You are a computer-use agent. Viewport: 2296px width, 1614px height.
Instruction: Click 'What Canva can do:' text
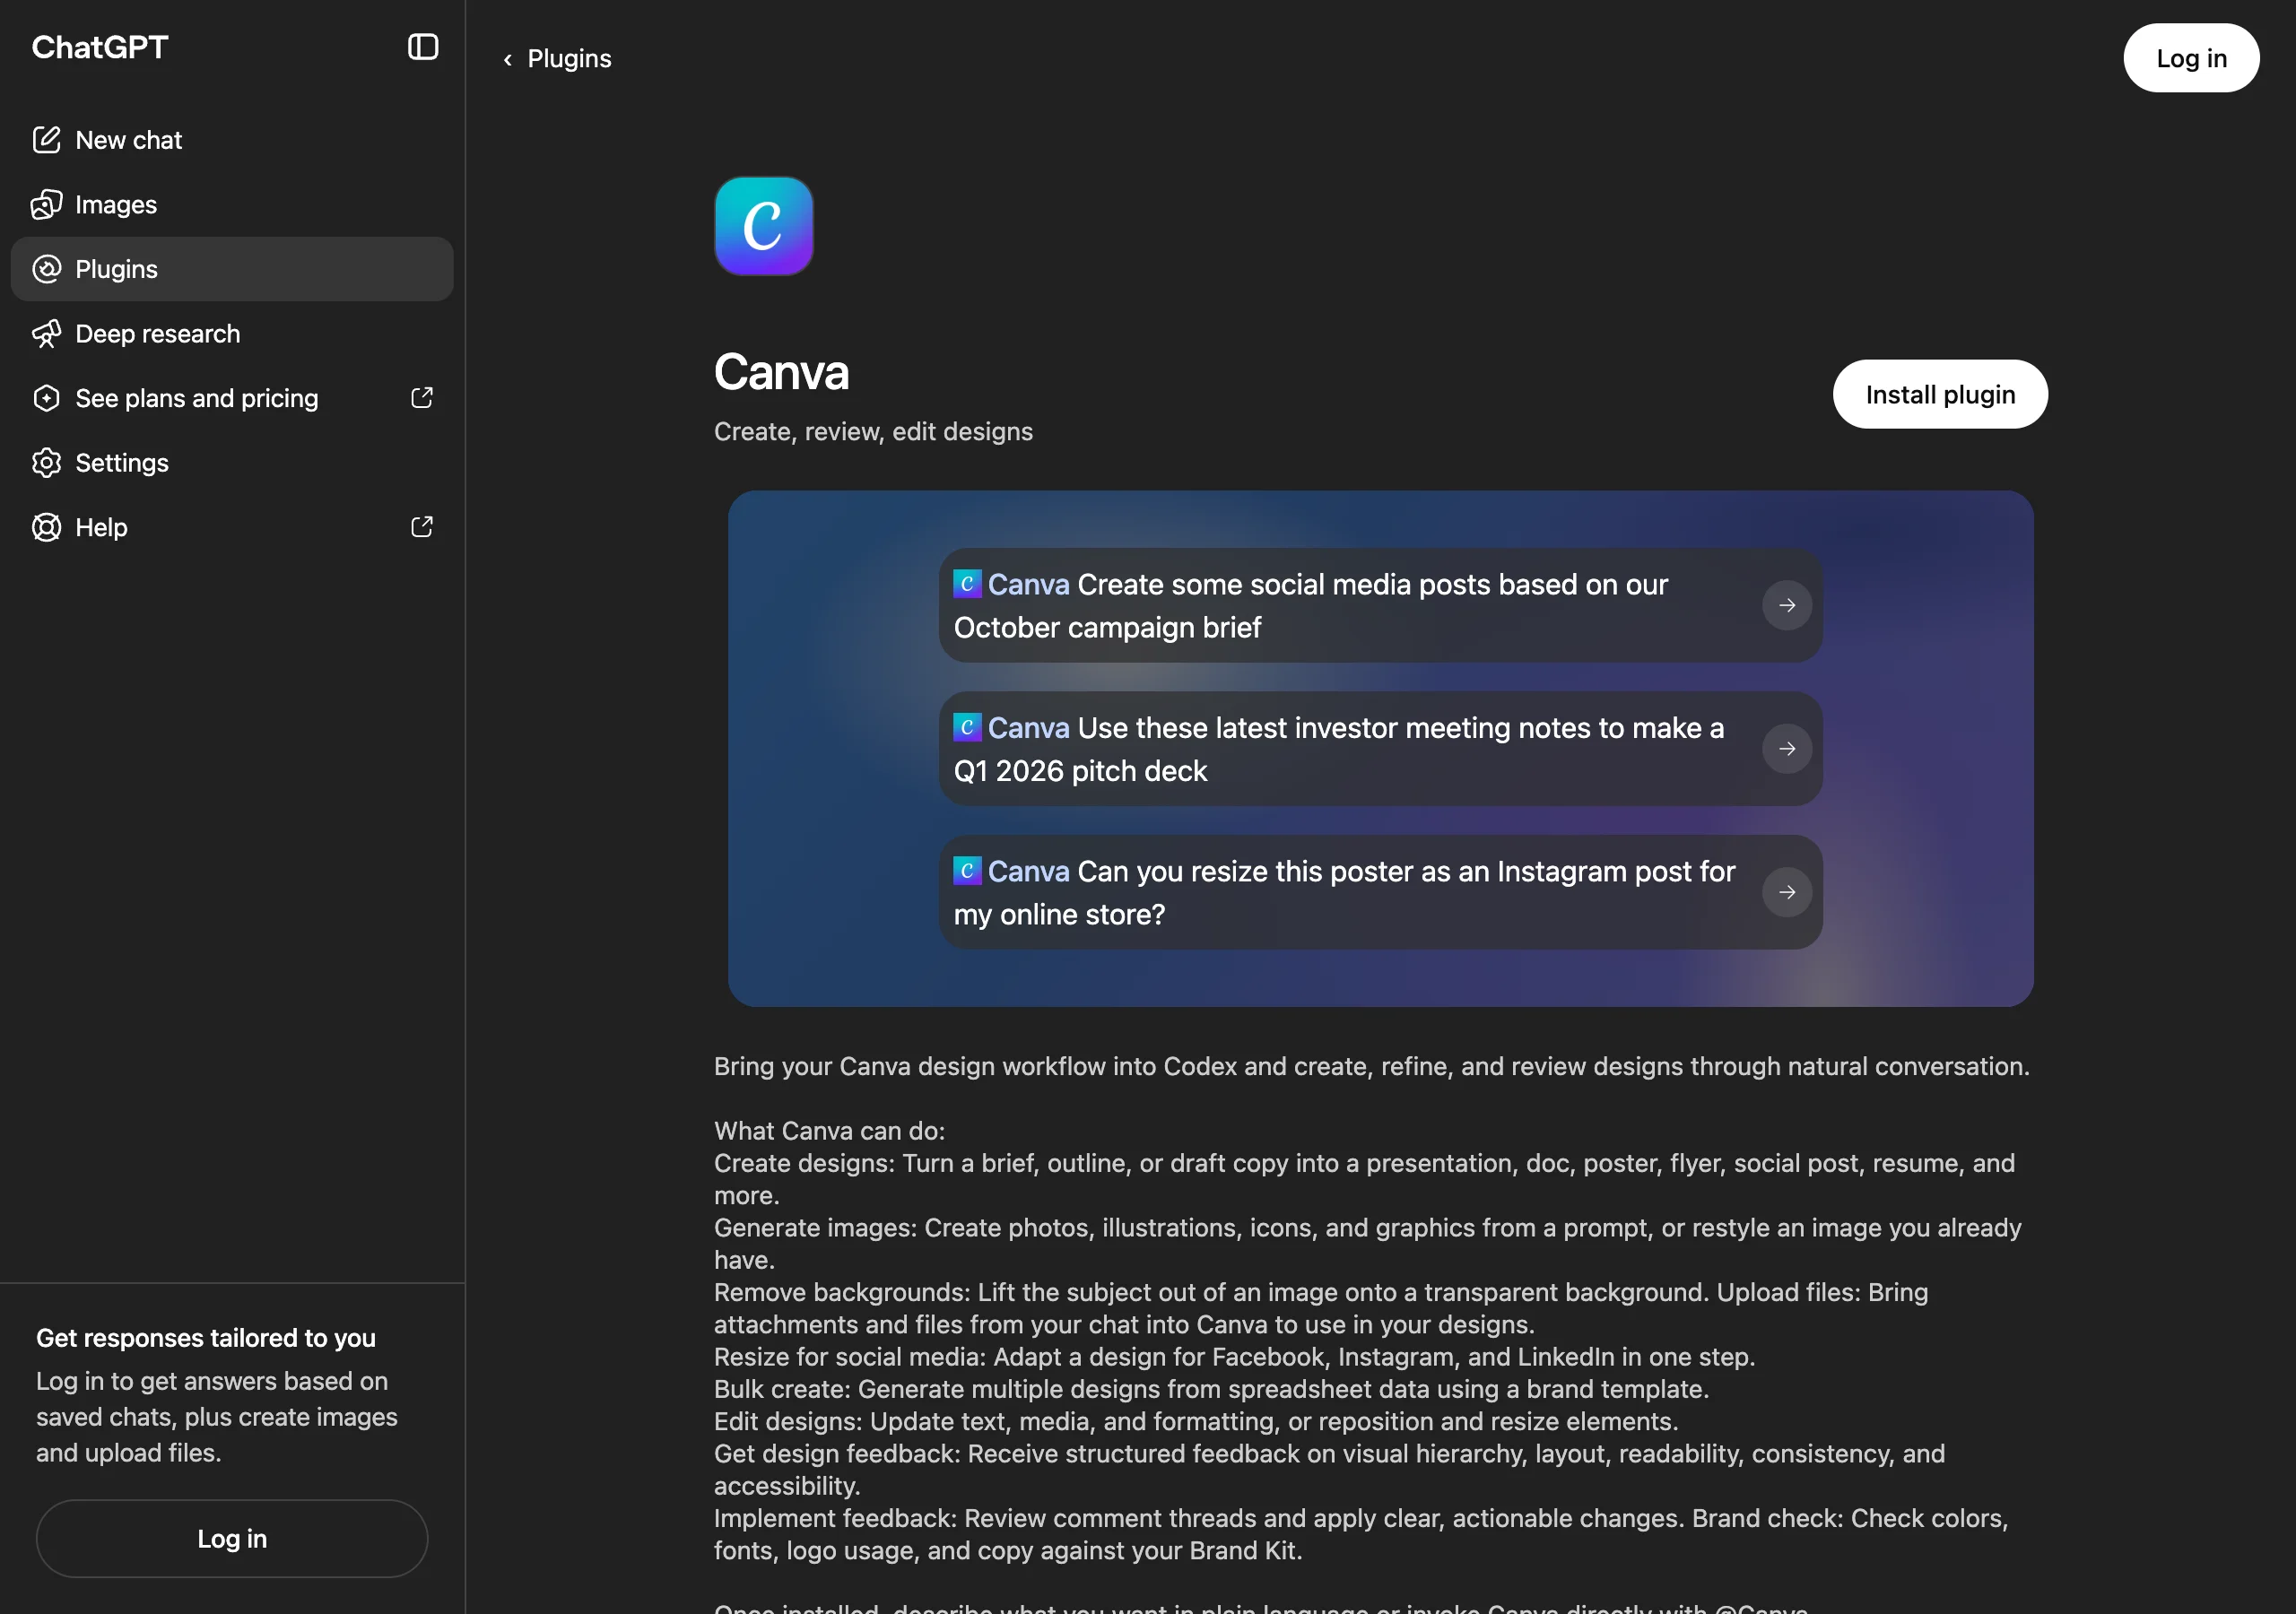tap(829, 1131)
